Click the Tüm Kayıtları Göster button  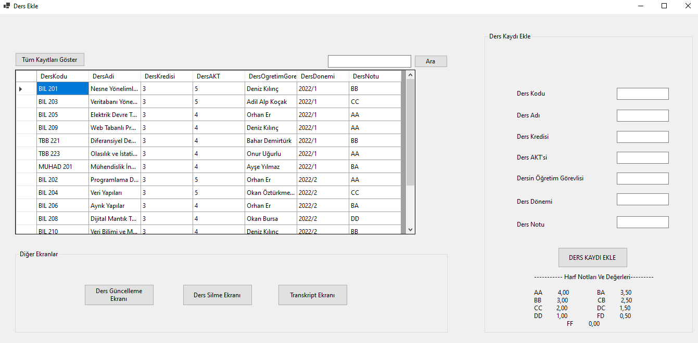49,60
